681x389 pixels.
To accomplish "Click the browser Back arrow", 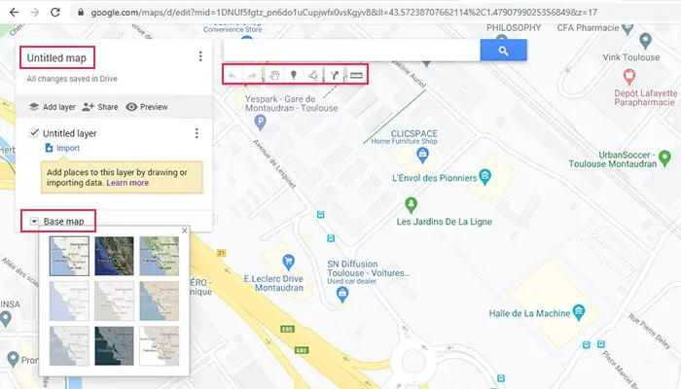I will pos(14,12).
